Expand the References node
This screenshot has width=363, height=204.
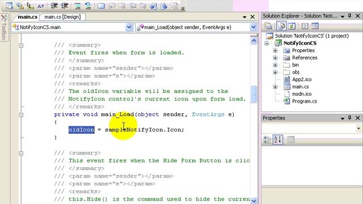(275, 58)
